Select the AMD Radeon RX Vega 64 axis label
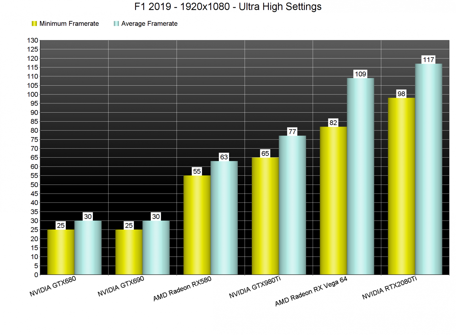This screenshot has width=456, height=335. (x=311, y=291)
